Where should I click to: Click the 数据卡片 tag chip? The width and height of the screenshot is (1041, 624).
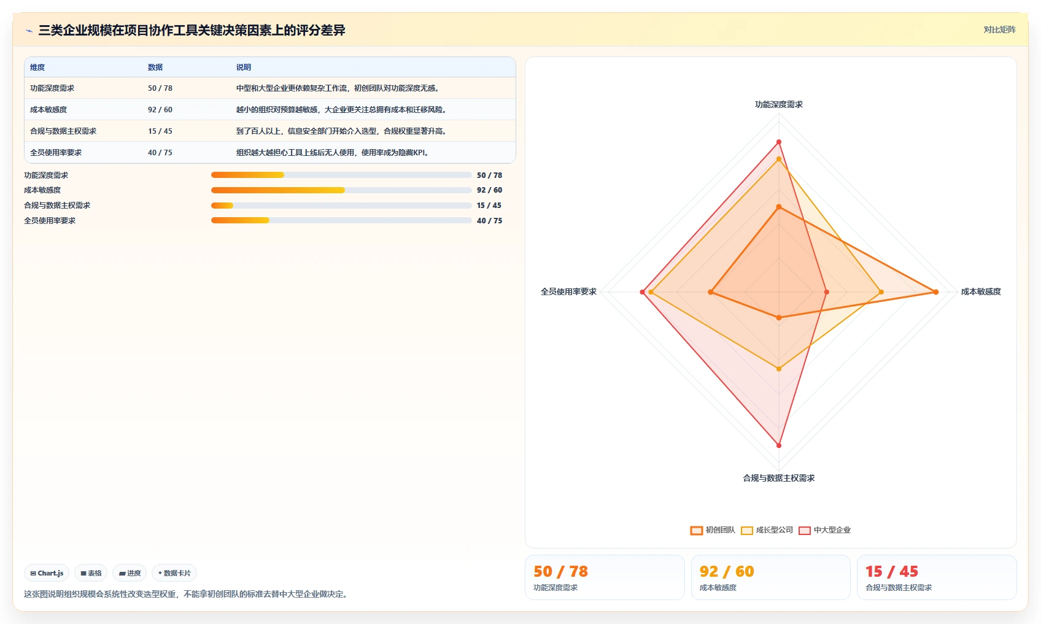coord(174,573)
